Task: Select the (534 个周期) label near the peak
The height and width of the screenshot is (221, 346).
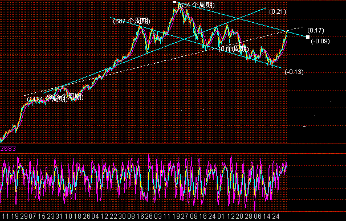Action: [x=196, y=5]
